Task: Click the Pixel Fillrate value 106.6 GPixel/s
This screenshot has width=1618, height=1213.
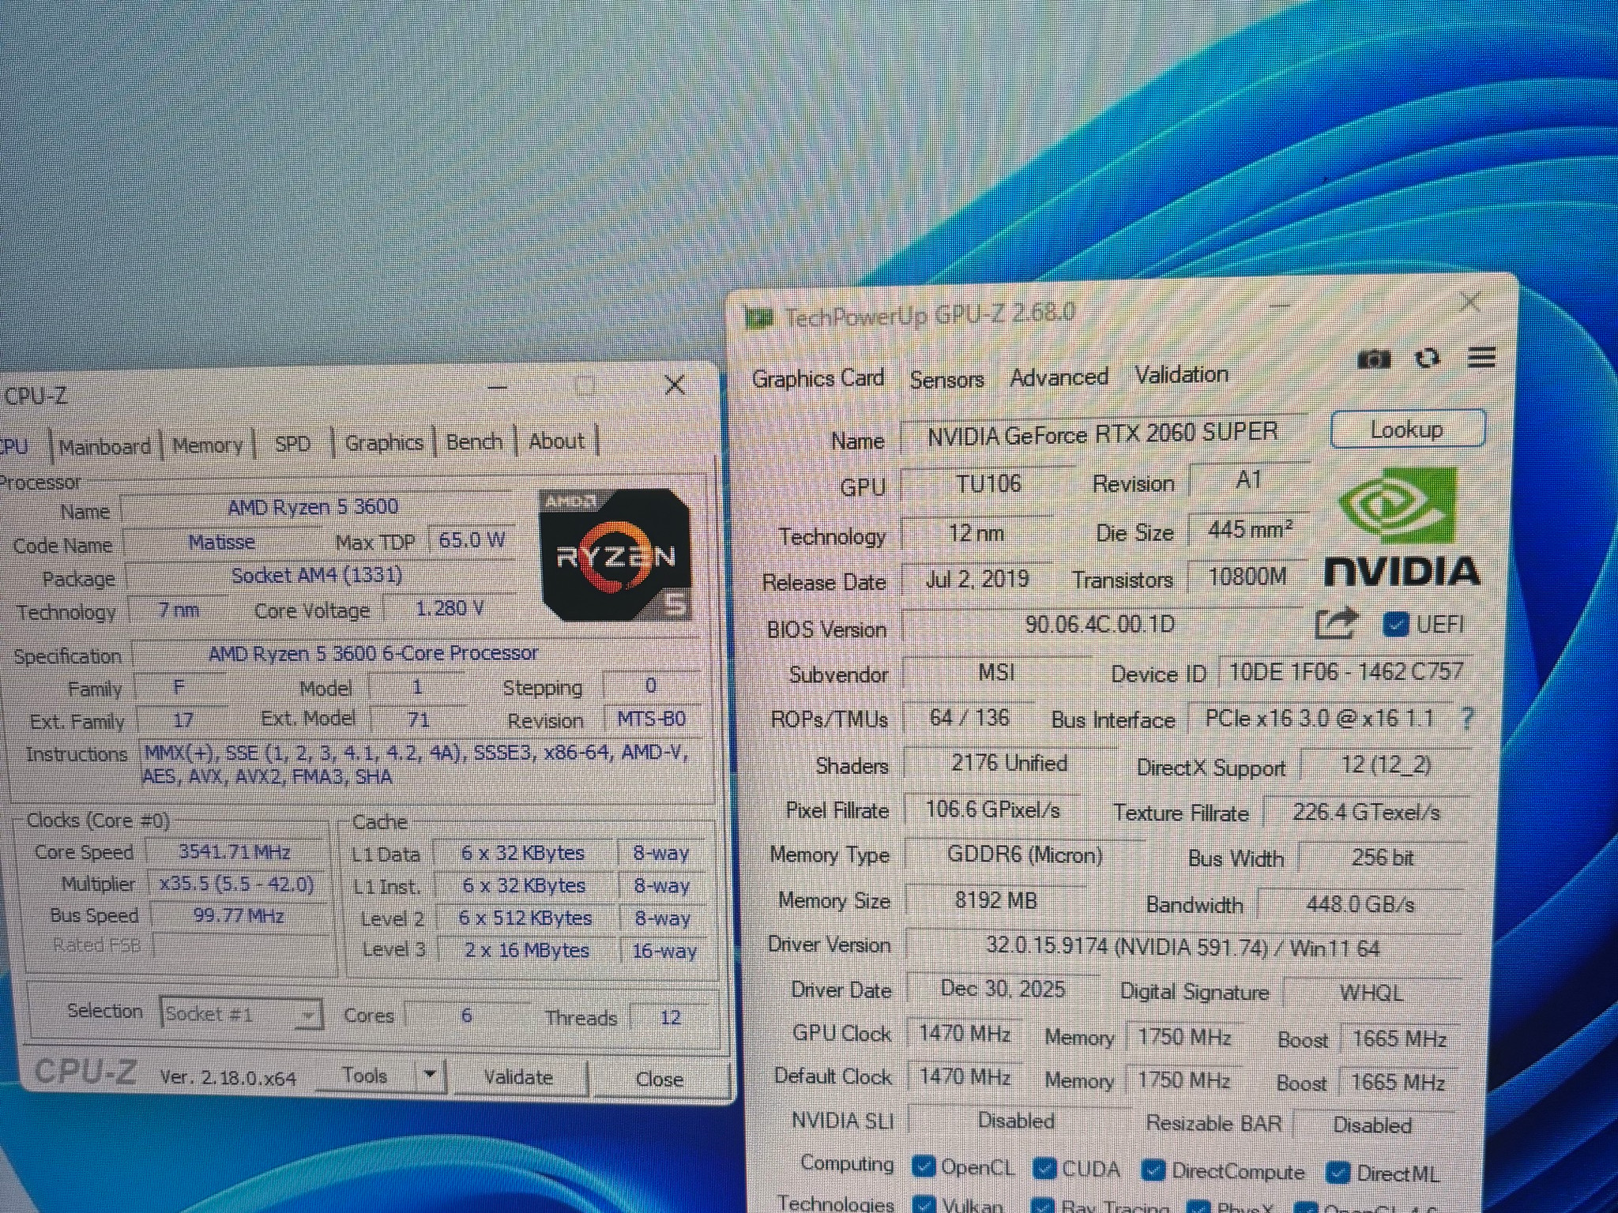Action: click(x=992, y=810)
